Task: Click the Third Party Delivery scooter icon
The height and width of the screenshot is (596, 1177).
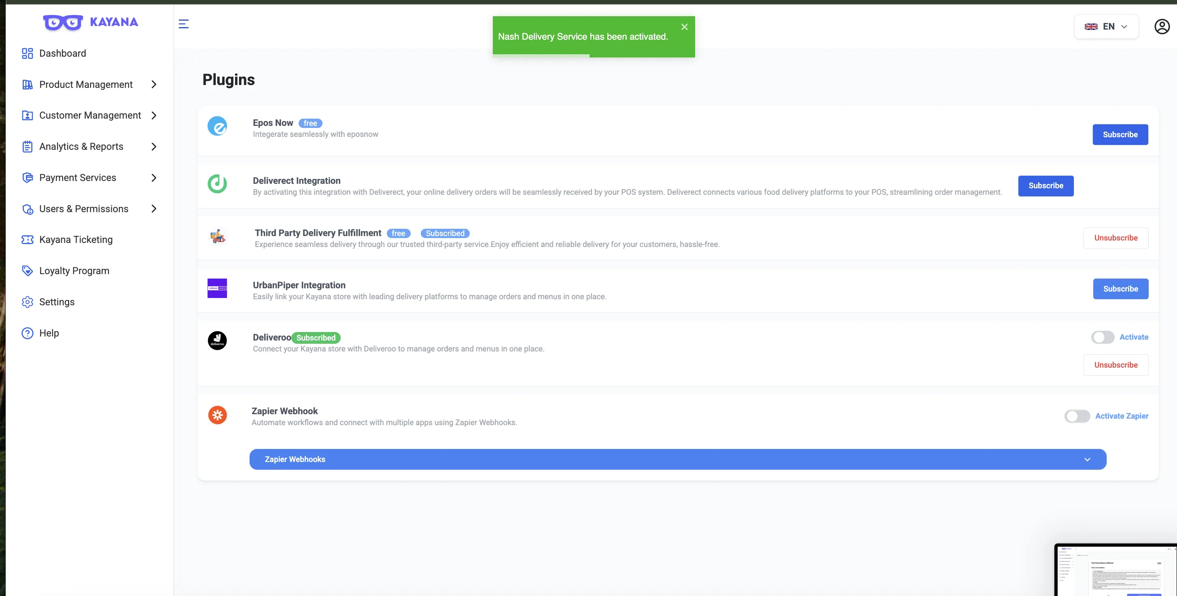Action: [218, 236]
